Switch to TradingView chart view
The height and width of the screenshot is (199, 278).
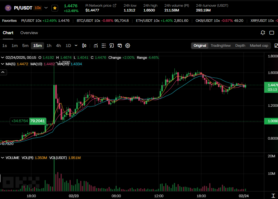pyautogui.click(x=220, y=46)
